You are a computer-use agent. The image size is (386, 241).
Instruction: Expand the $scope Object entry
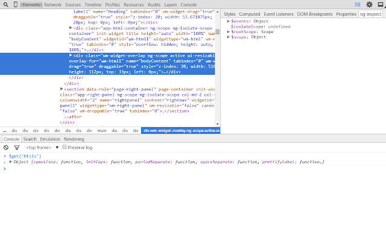click(229, 37)
